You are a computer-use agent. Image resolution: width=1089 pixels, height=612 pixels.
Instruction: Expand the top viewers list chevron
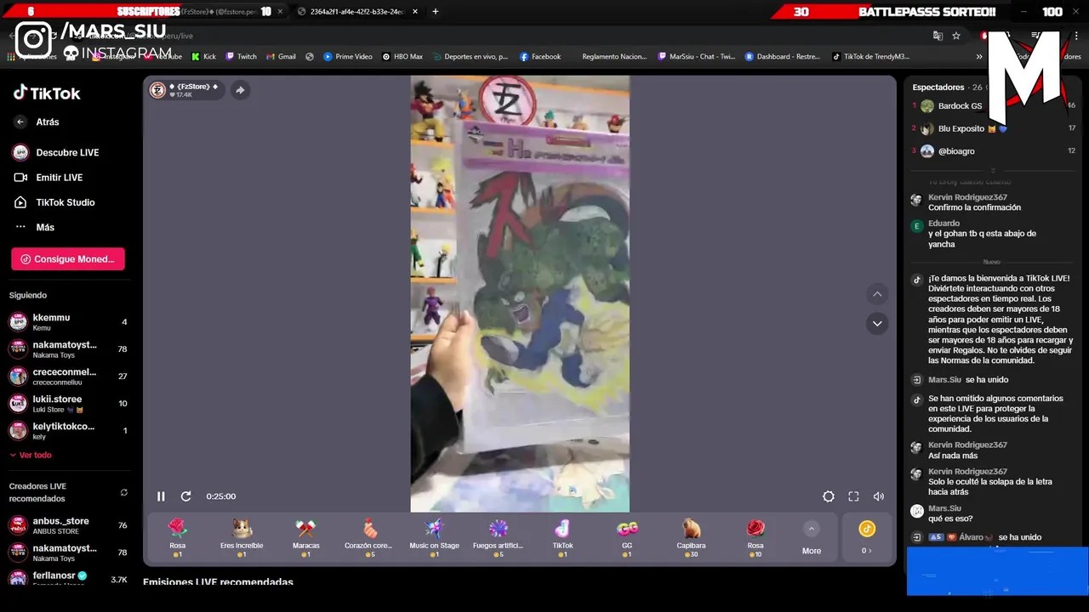[x=993, y=171]
